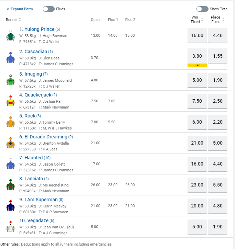Image resolution: width=235 pixels, height=249 pixels.
Task: Expand the form via Expand Form
Action: pyautogui.click(x=20, y=9)
